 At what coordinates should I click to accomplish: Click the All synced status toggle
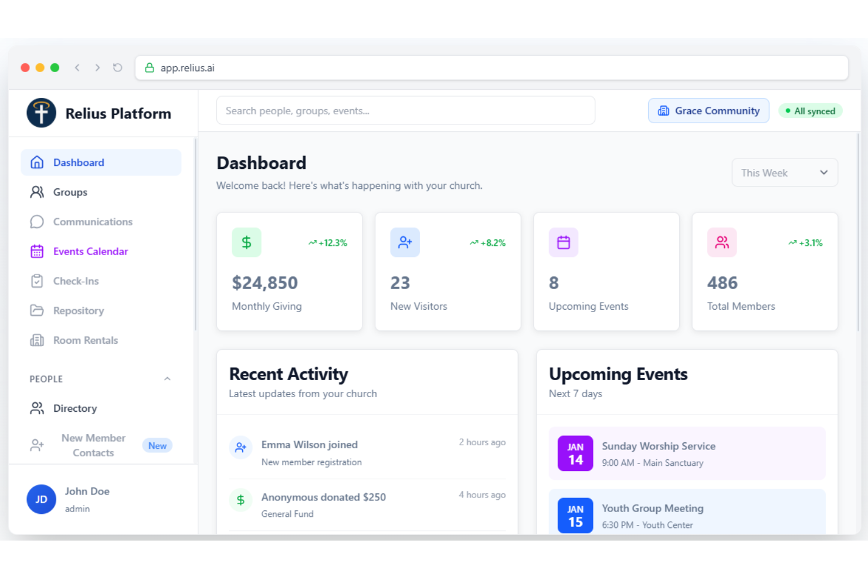coord(811,110)
